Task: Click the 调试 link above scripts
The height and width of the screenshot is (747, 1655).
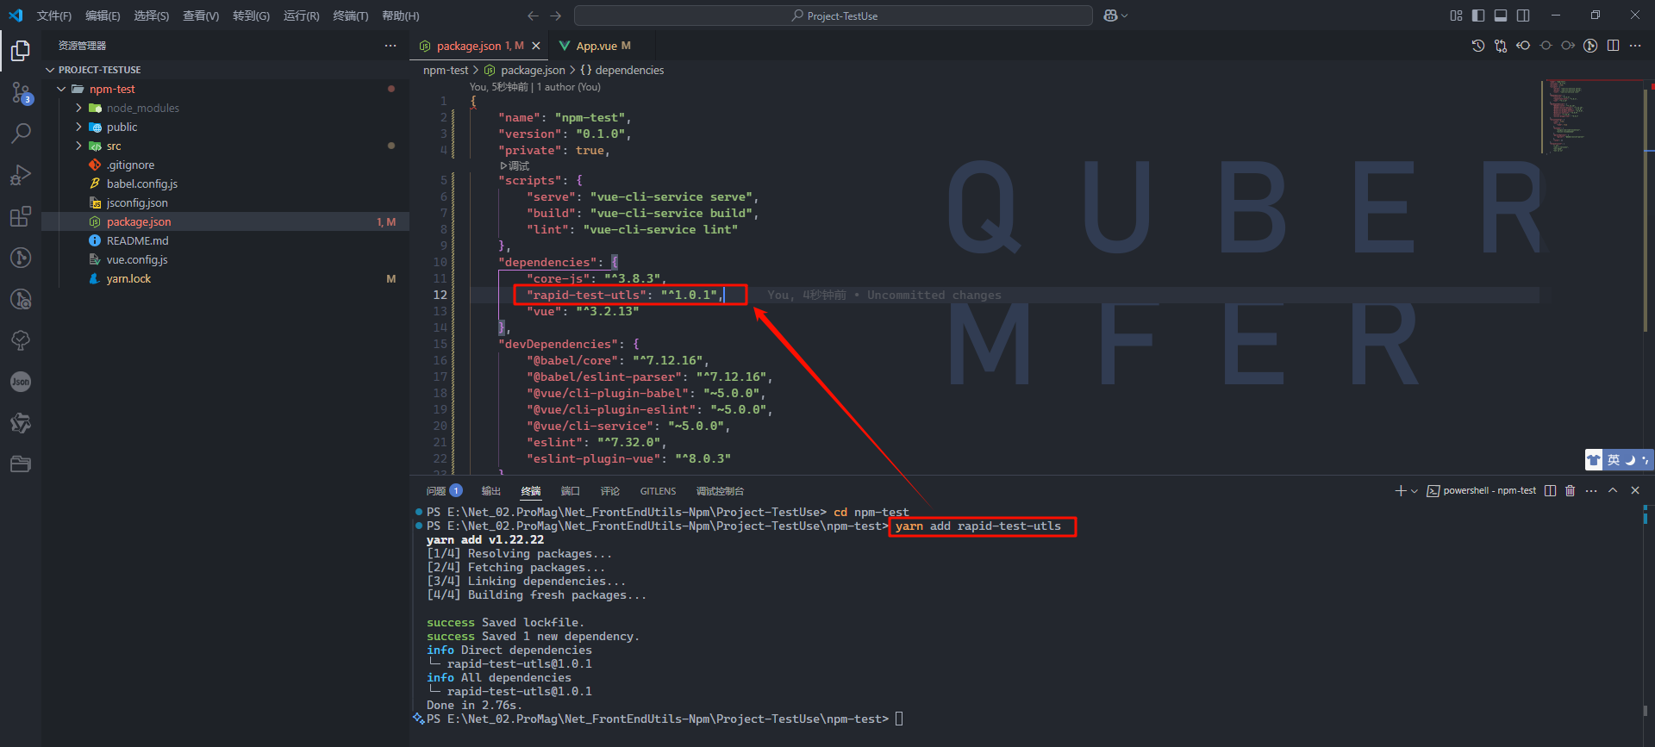Action: click(x=515, y=165)
